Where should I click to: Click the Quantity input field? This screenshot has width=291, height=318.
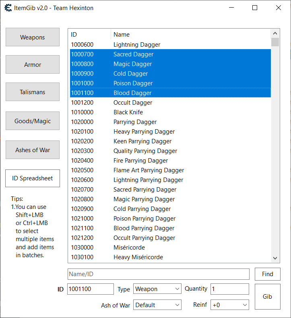(230, 289)
